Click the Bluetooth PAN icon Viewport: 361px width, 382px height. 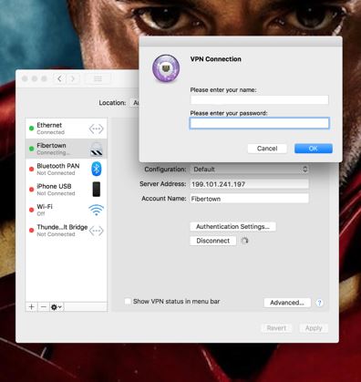[97, 169]
